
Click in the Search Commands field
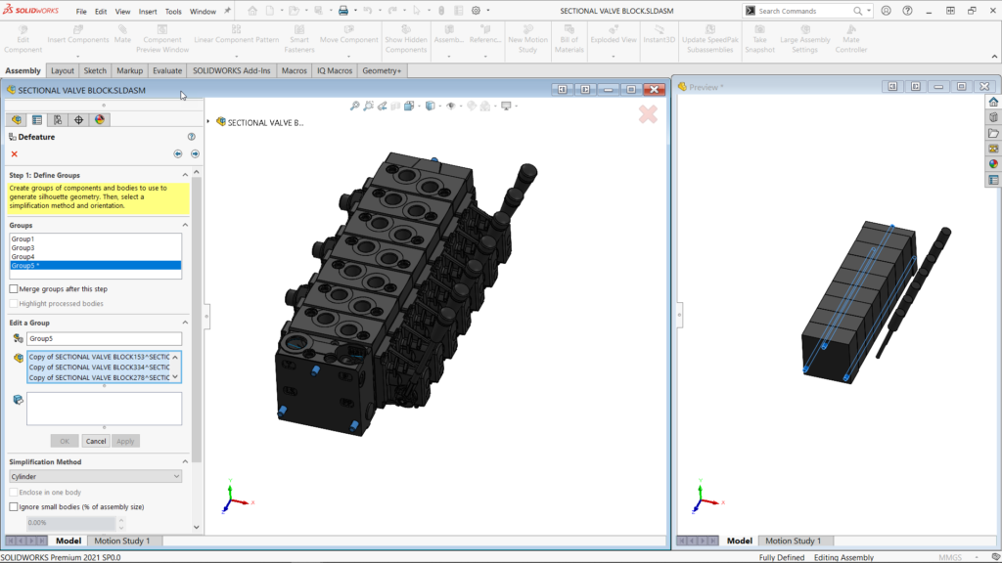click(x=804, y=11)
